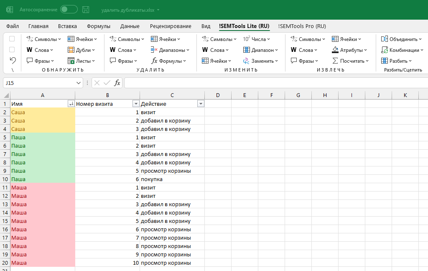Open Ячейки in the УДАЛИТЬ group
This screenshot has height=271, width=428.
pos(166,39)
